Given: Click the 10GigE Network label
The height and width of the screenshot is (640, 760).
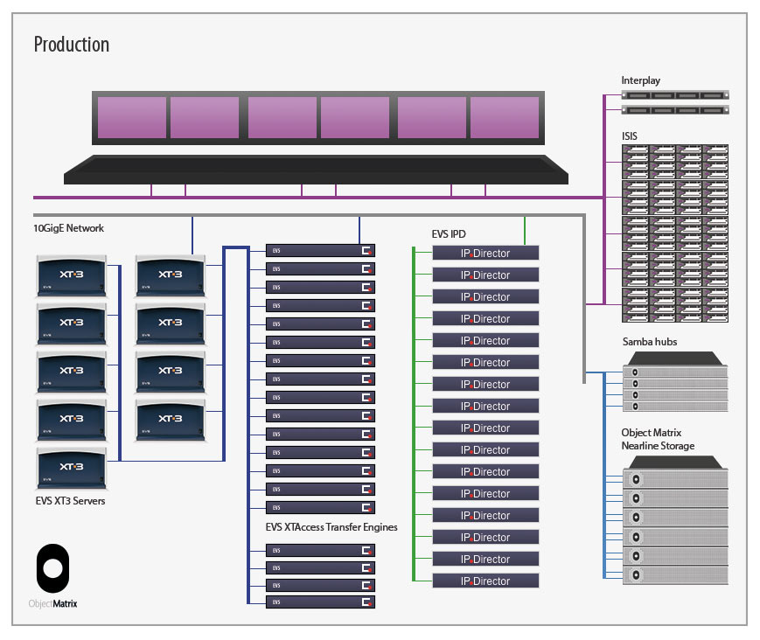Looking at the screenshot, I should (68, 228).
